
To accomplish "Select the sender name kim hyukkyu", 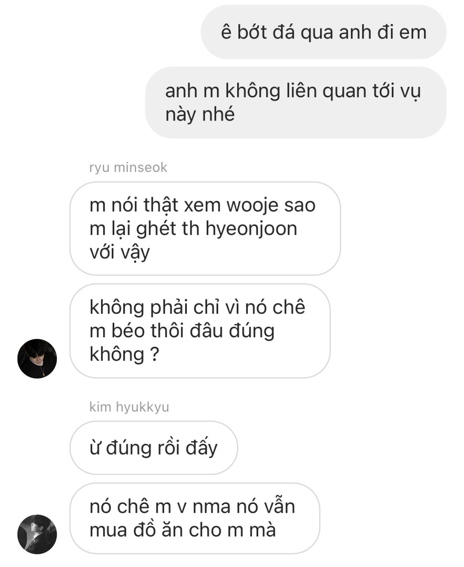I will pyautogui.click(x=129, y=407).
